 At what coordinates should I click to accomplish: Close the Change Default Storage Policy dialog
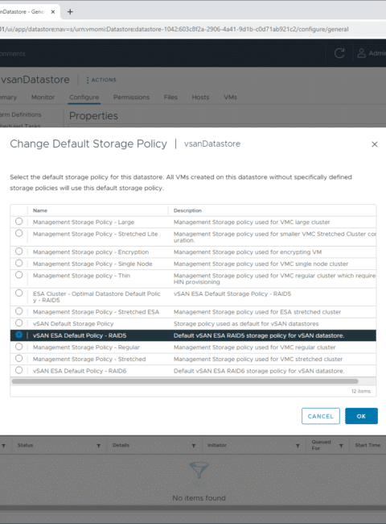[x=374, y=144]
